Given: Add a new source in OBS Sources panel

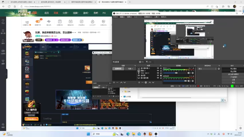Looking at the screenshot, I should (139, 83).
